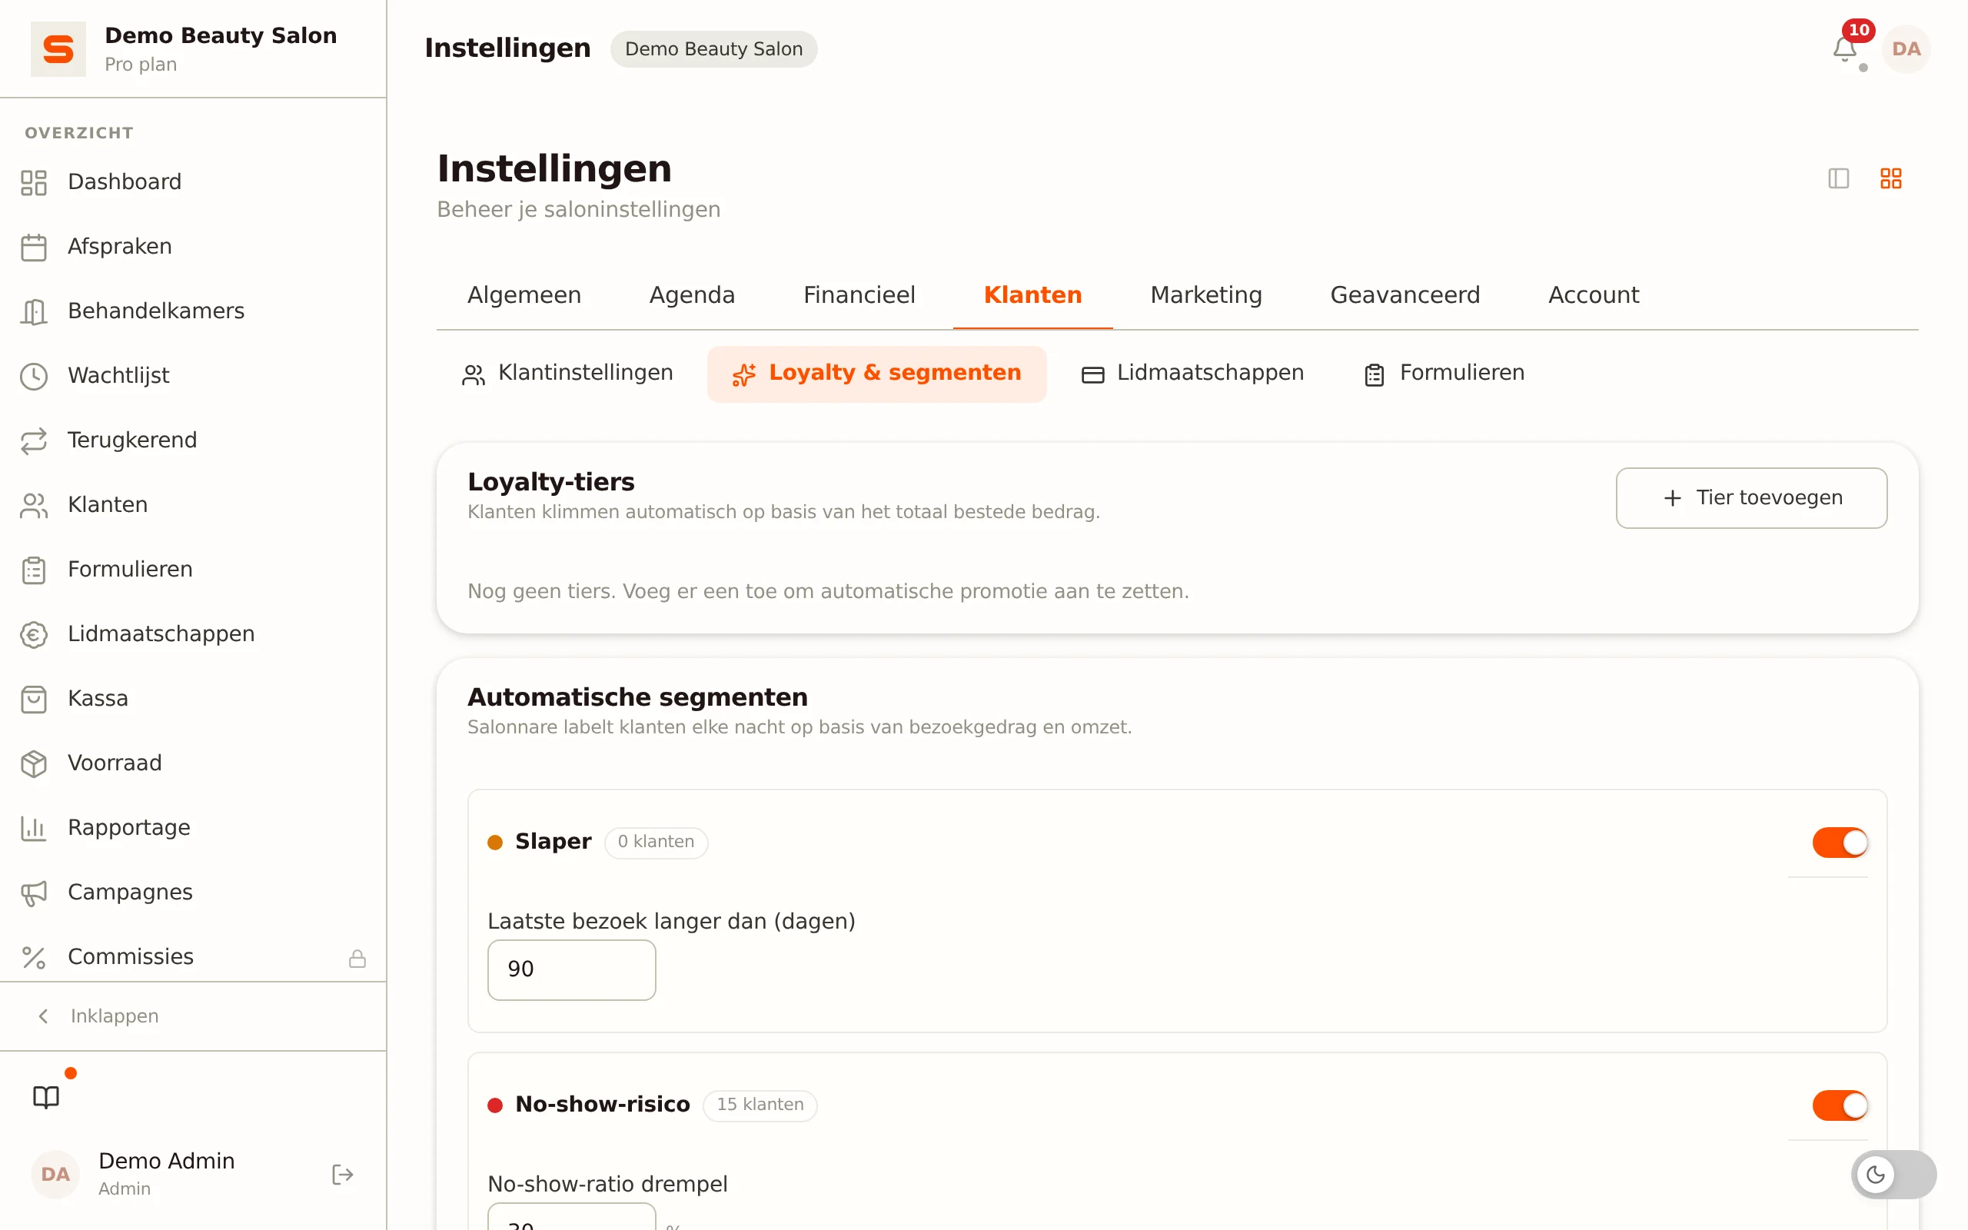Click the Salonnare S logo
The height and width of the screenshot is (1230, 1968).
[58, 48]
